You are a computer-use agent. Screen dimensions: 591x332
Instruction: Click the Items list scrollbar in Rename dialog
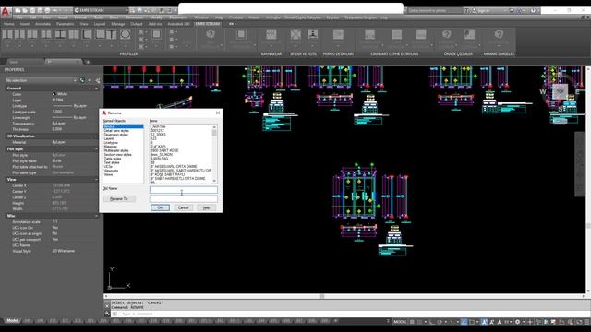click(214, 154)
